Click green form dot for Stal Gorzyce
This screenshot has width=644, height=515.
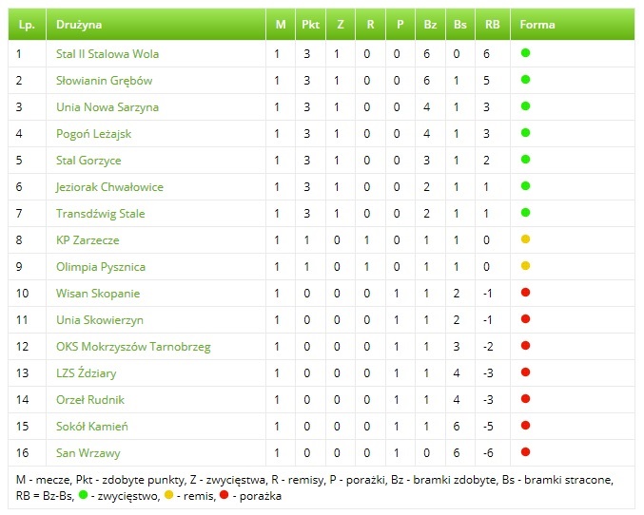tap(525, 160)
